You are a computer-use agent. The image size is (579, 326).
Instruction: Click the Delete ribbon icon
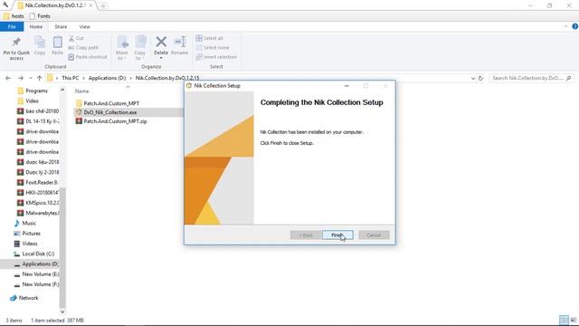(161, 47)
